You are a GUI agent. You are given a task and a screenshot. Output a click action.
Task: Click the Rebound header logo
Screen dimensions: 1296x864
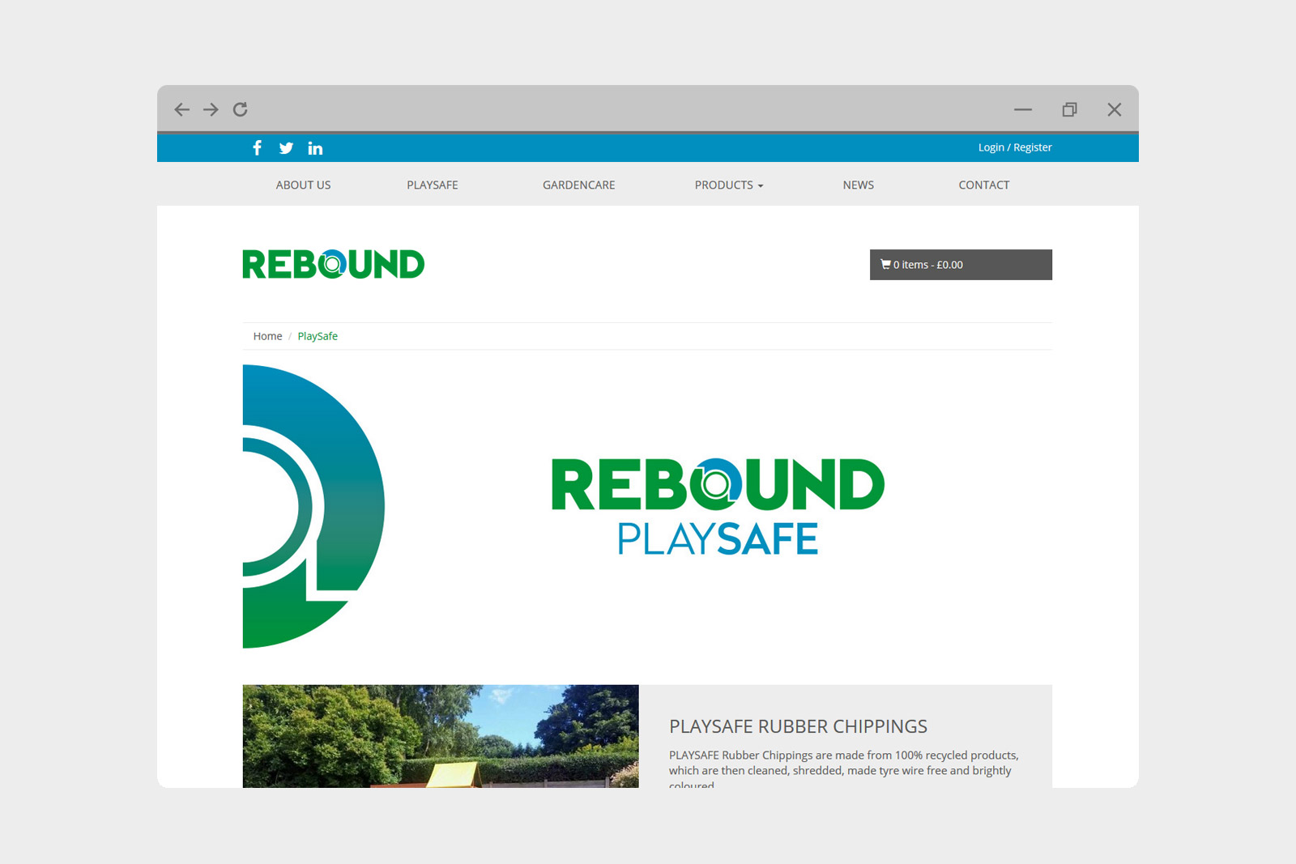[333, 264]
